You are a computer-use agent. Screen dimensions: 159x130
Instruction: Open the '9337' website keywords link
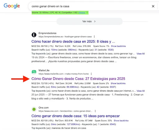(112, 87)
